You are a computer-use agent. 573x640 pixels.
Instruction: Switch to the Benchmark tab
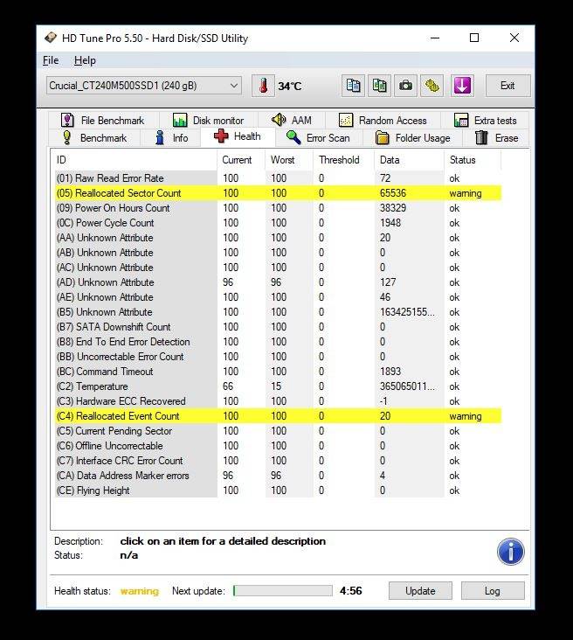pos(94,138)
